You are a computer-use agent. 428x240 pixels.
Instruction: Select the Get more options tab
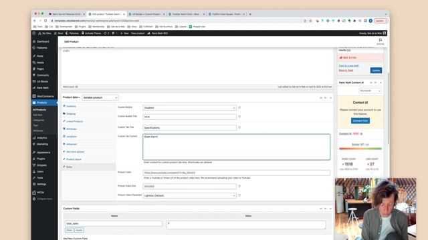coord(75,152)
